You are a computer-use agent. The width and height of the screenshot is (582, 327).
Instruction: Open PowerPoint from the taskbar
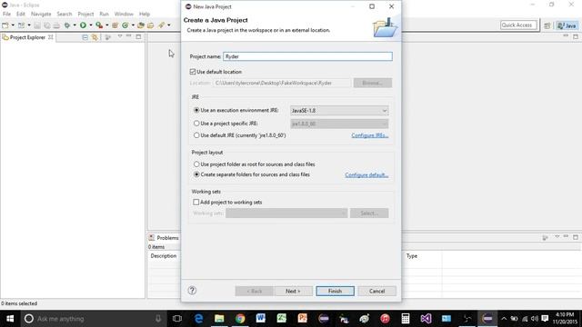(302, 319)
